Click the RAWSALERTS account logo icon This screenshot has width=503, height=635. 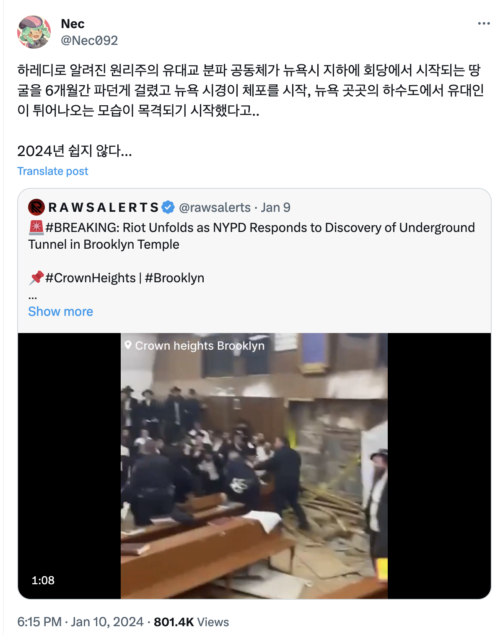coord(36,207)
